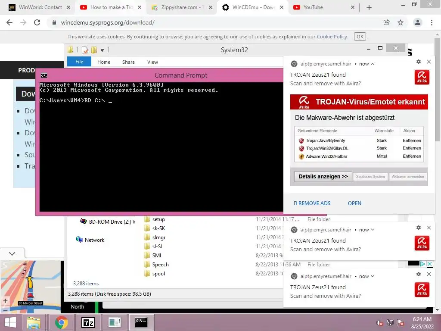Close the bottom TROJAN Zeus21 notification
The width and height of the screenshot is (441, 331).
pyautogui.click(x=429, y=274)
